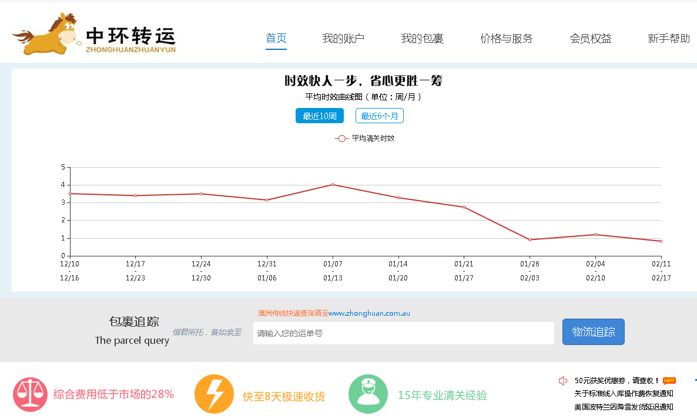Click the speaker announcement icon
Image resolution: width=697 pixels, height=416 pixels.
562,381
